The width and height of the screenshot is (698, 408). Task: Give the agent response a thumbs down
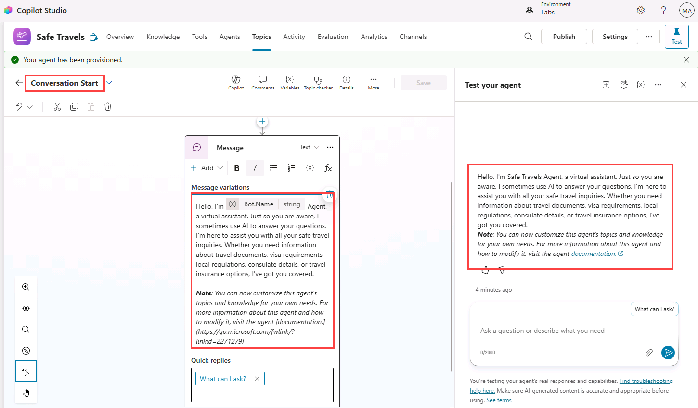[x=502, y=270]
